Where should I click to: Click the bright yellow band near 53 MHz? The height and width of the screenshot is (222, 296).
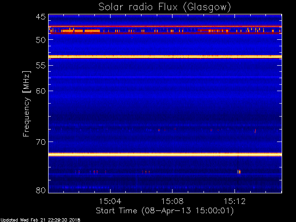(165, 56)
